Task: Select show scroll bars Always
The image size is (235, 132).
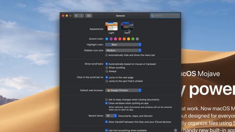Action: coord(107,71)
